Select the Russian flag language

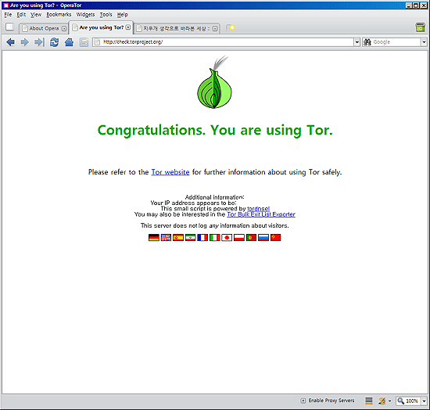pyautogui.click(x=263, y=237)
